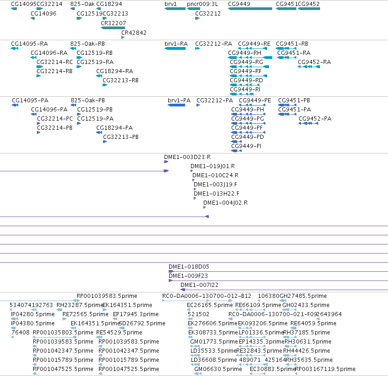Image resolution: width=388 pixels, height=376 pixels.
Task: Open the RE72565.5prime EST label
Action: [x=85, y=314]
